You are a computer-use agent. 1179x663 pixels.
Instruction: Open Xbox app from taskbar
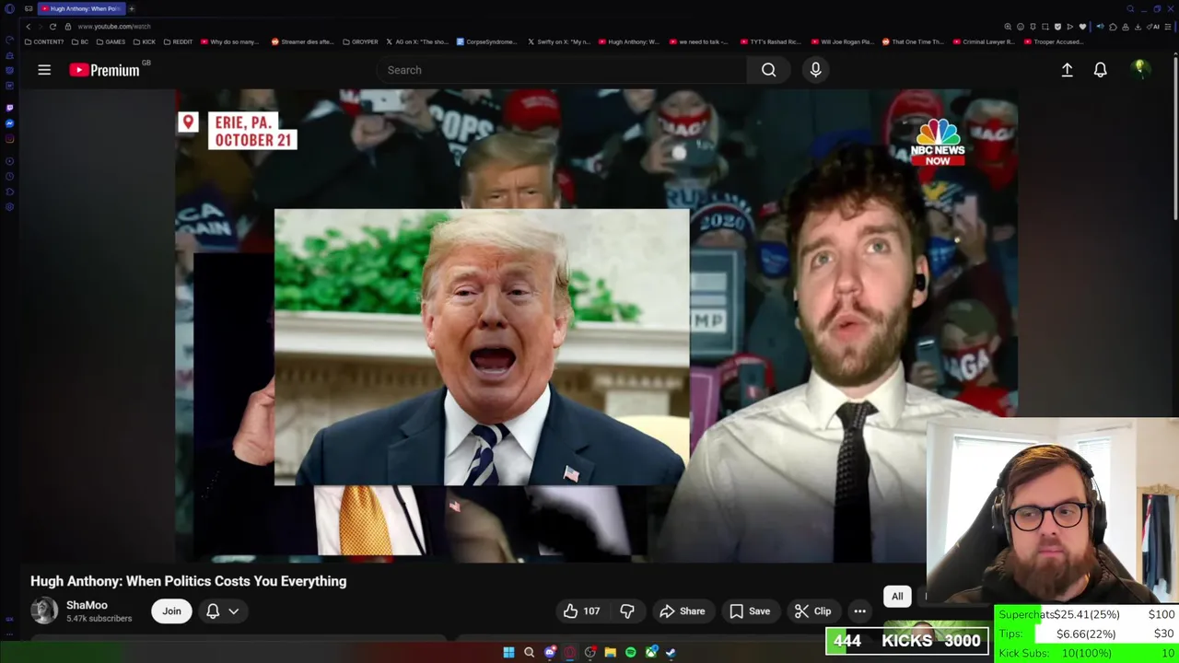pyautogui.click(x=651, y=652)
